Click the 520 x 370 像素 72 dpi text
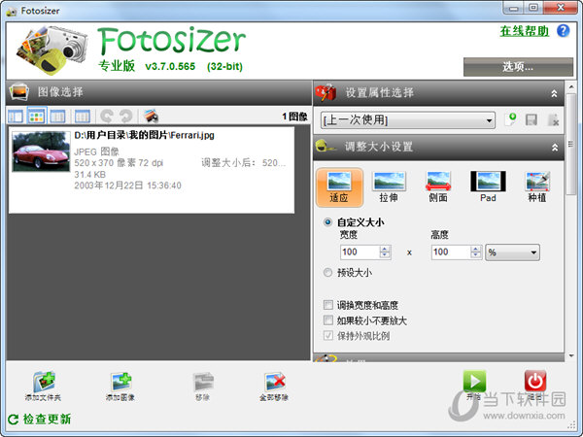 119,163
